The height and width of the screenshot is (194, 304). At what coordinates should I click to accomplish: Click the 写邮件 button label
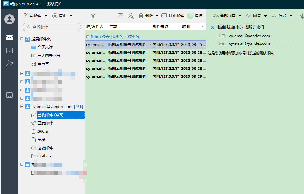coord(35,16)
